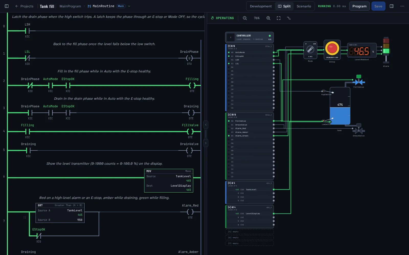Zoom out the wiring diagram
This screenshot has width=409, height=255.
(245, 18)
